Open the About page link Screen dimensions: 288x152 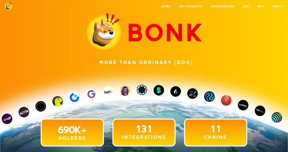[278, 6]
